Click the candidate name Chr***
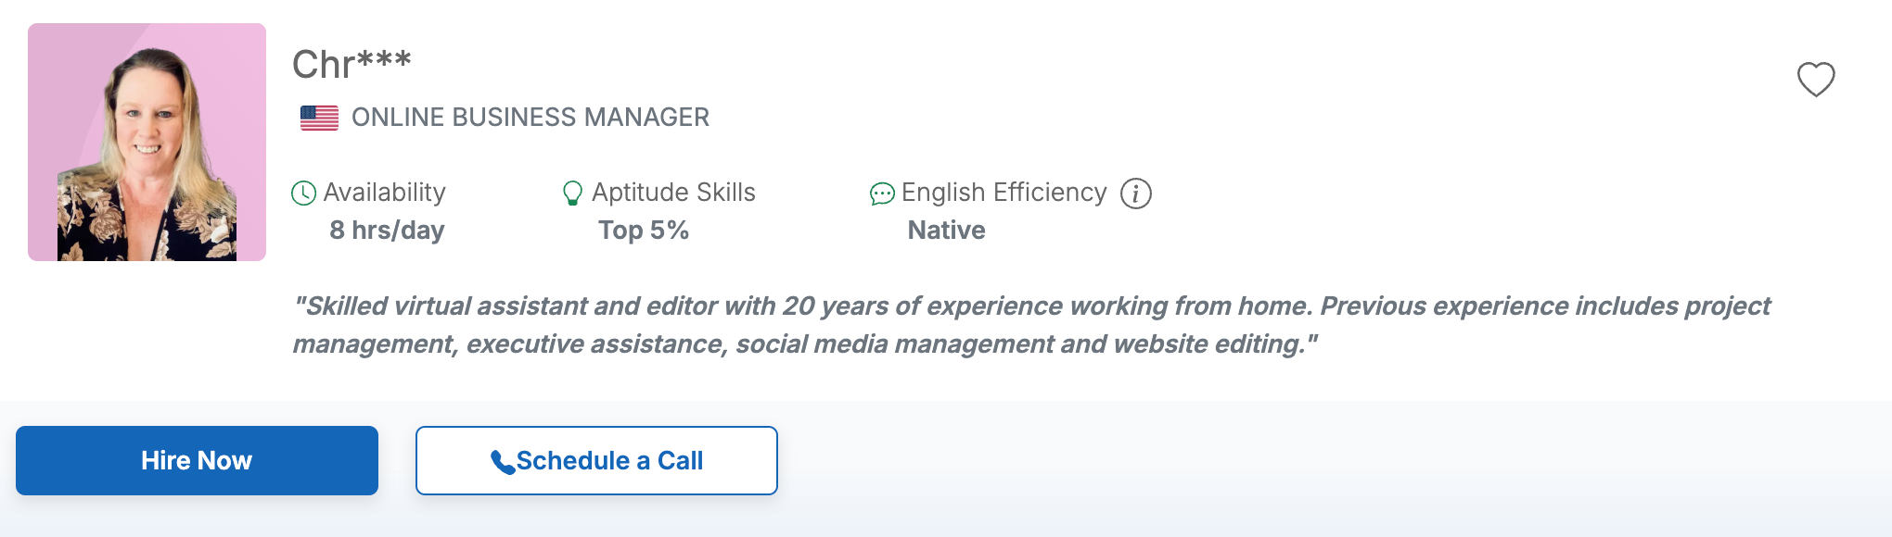This screenshot has height=537, width=1892. (352, 65)
